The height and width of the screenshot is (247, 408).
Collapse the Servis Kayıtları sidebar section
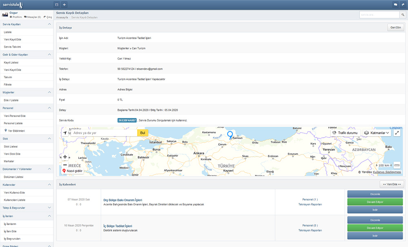(49, 24)
